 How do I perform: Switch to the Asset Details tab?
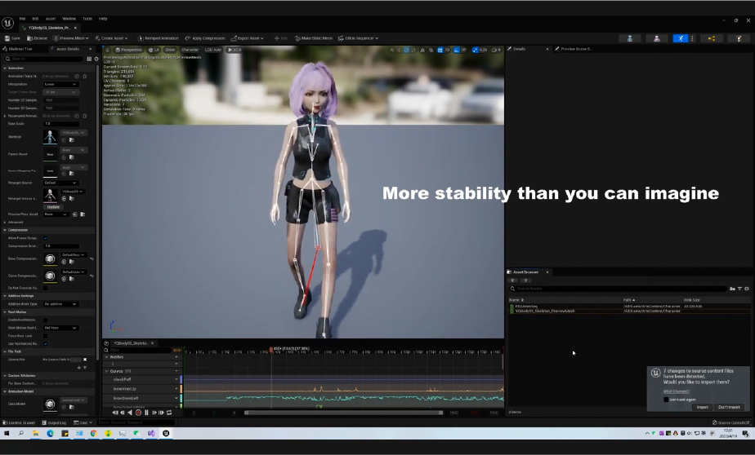(x=68, y=49)
